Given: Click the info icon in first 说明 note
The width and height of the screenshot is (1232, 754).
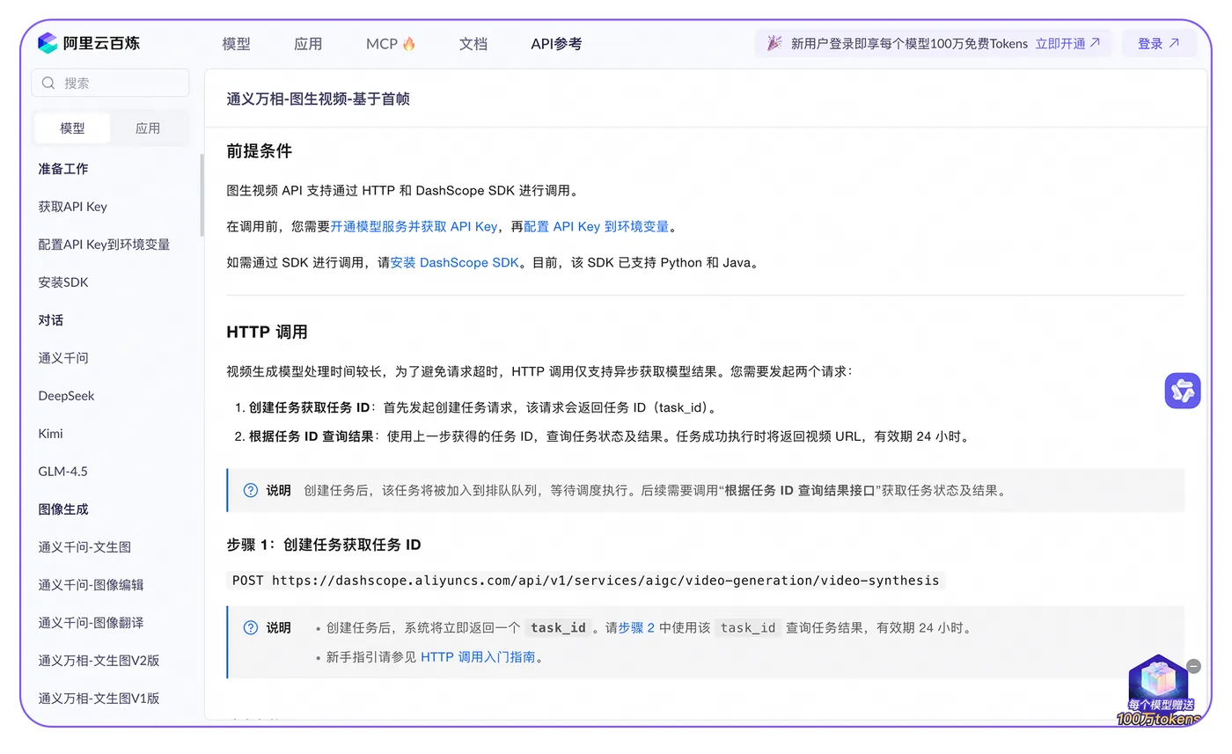Looking at the screenshot, I should coord(251,490).
